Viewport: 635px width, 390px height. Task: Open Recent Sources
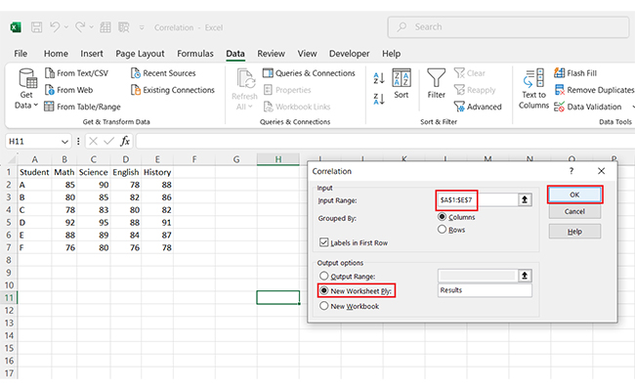coord(163,73)
